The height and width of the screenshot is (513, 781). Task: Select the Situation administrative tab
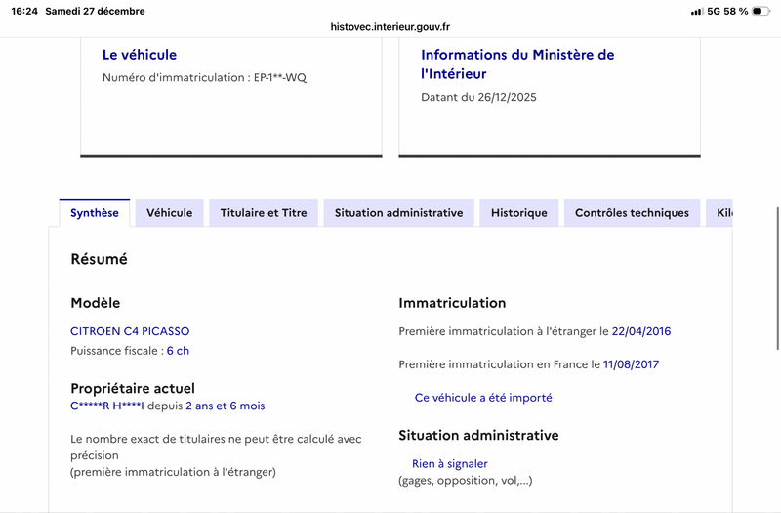[x=398, y=213]
